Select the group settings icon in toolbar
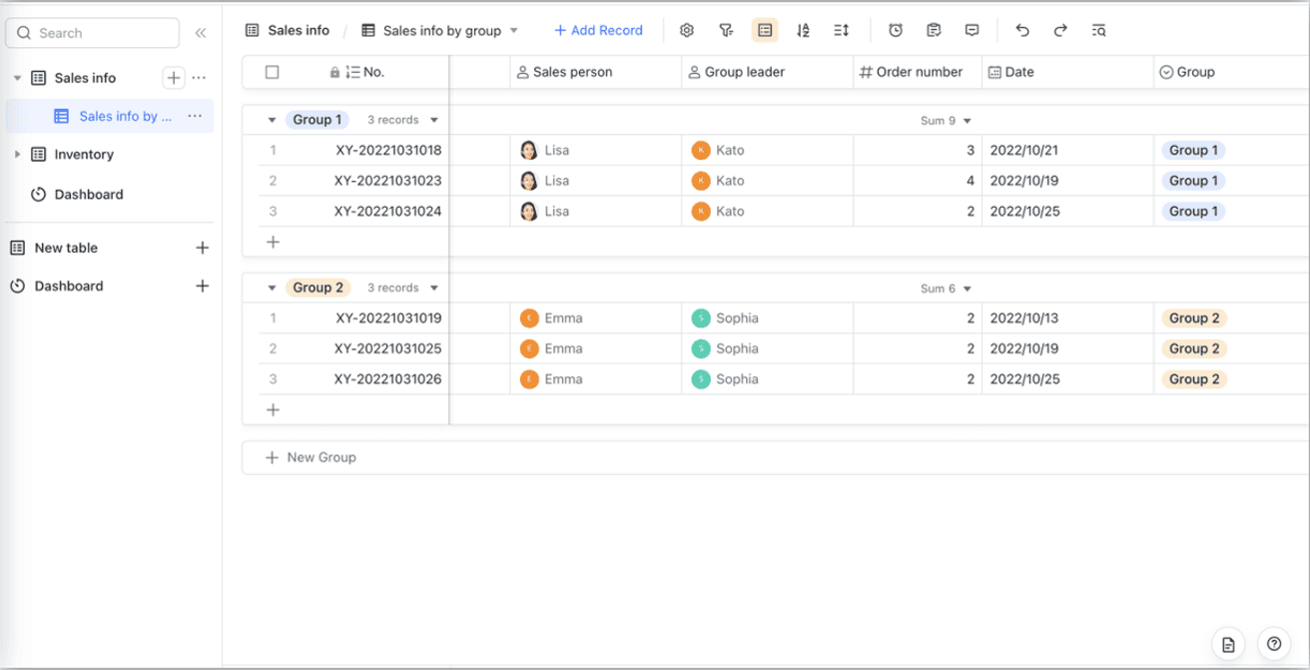Screen dimensions: 1310x670 coord(765,30)
